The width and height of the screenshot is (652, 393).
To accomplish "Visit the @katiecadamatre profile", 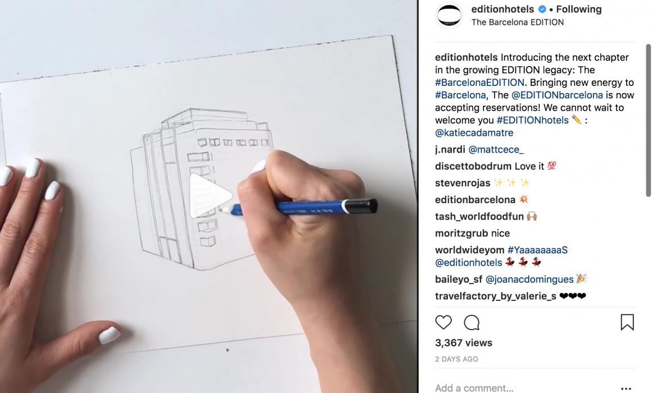I will tap(474, 133).
